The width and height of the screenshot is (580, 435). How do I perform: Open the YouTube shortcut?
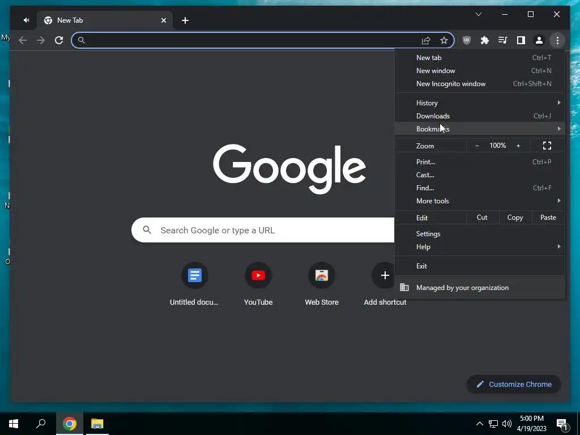pyautogui.click(x=258, y=284)
